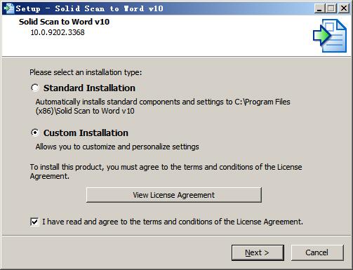Viewport: 353px width, 270px height.
Task: Select the Standard Installation radio button
Action: click(x=35, y=88)
